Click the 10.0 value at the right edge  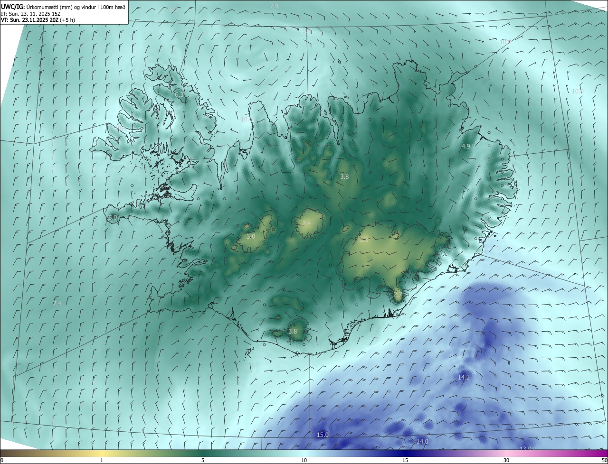pos(578,92)
